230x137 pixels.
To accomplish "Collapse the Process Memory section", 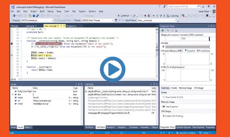I will pyautogui.click(x=161, y=51).
